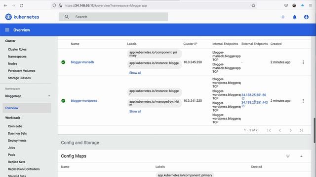Click the services Name column header
316x177 pixels.
click(x=75, y=44)
